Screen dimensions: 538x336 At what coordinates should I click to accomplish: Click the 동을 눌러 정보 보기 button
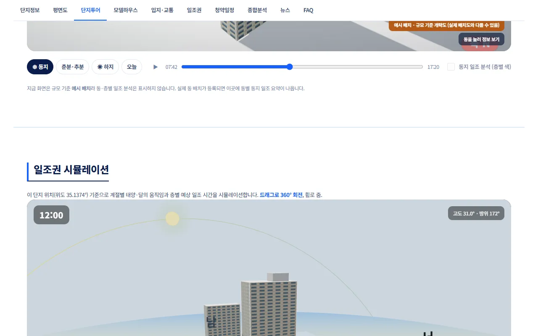(481, 39)
